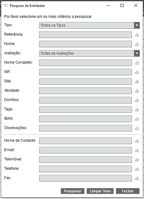The width and height of the screenshot is (144, 199).
Task: Erase the Fax field contents
Action: (137, 178)
